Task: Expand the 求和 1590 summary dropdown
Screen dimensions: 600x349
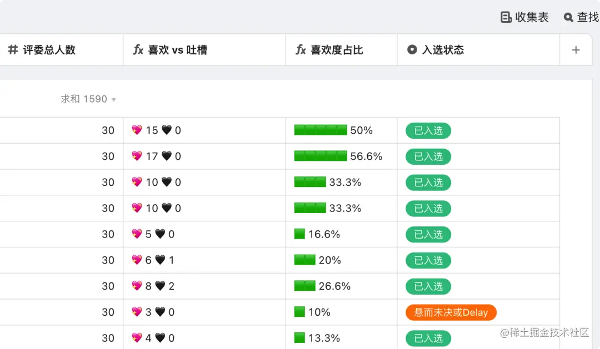Action: coord(114,100)
